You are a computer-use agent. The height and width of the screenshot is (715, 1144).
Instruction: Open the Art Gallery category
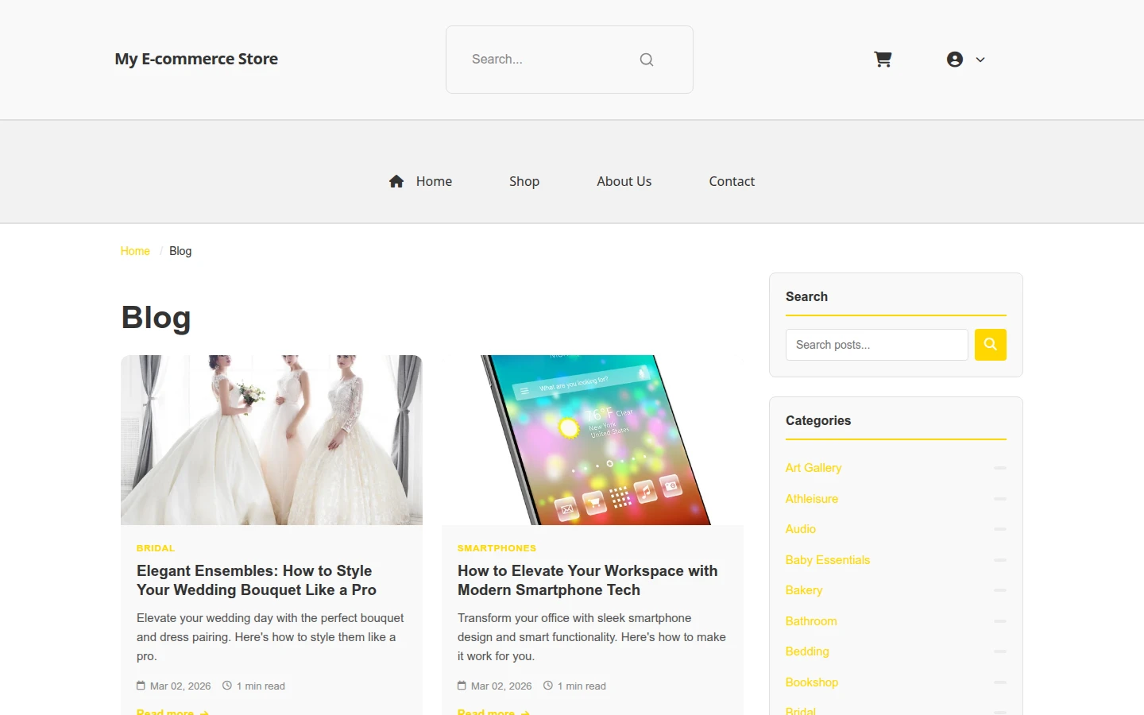coord(814,468)
